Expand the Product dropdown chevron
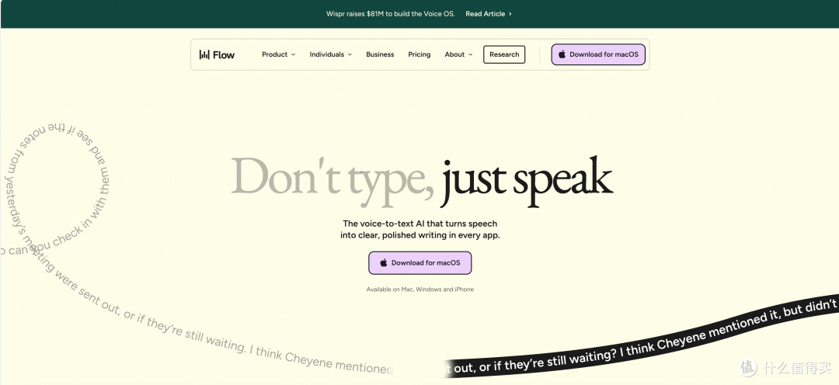 point(293,54)
